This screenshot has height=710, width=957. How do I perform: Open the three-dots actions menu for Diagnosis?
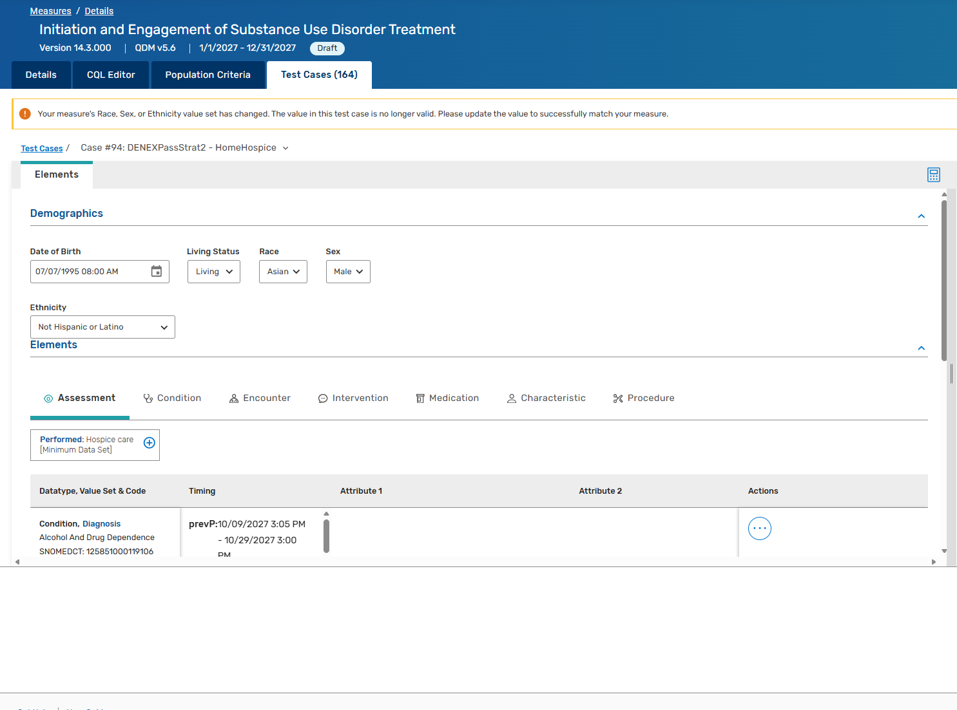tap(759, 528)
